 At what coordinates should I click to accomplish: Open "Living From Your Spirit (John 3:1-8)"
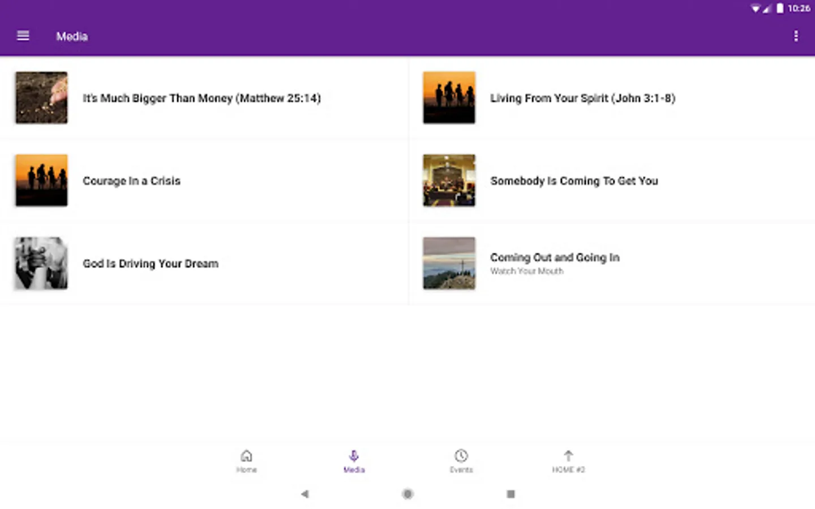point(582,98)
